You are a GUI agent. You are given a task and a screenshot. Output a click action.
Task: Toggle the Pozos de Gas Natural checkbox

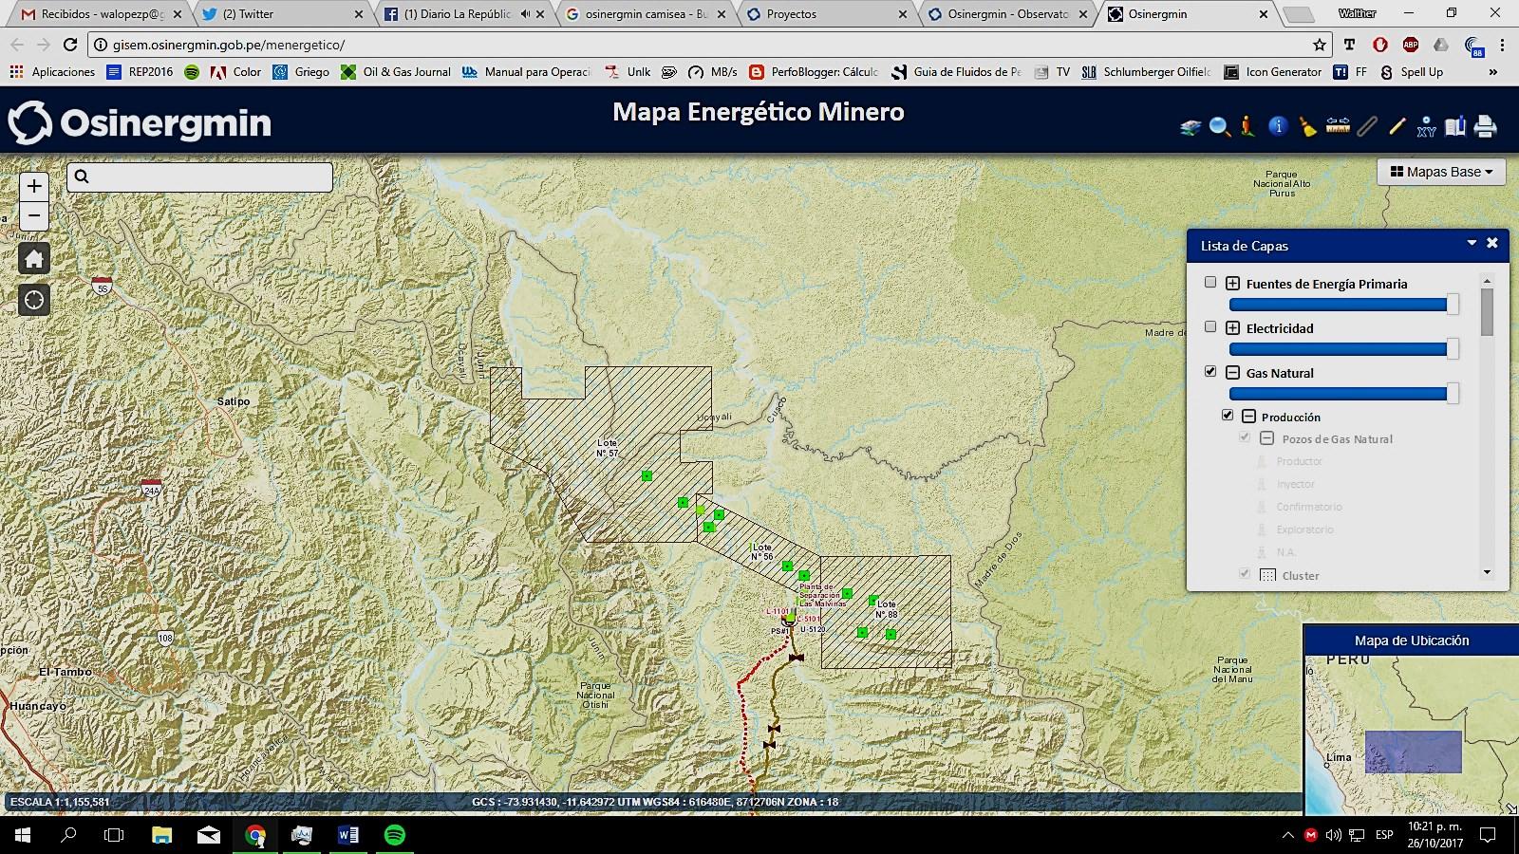click(x=1245, y=437)
